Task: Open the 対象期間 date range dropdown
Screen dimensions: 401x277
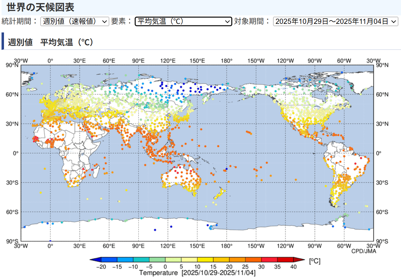Action: [335, 21]
